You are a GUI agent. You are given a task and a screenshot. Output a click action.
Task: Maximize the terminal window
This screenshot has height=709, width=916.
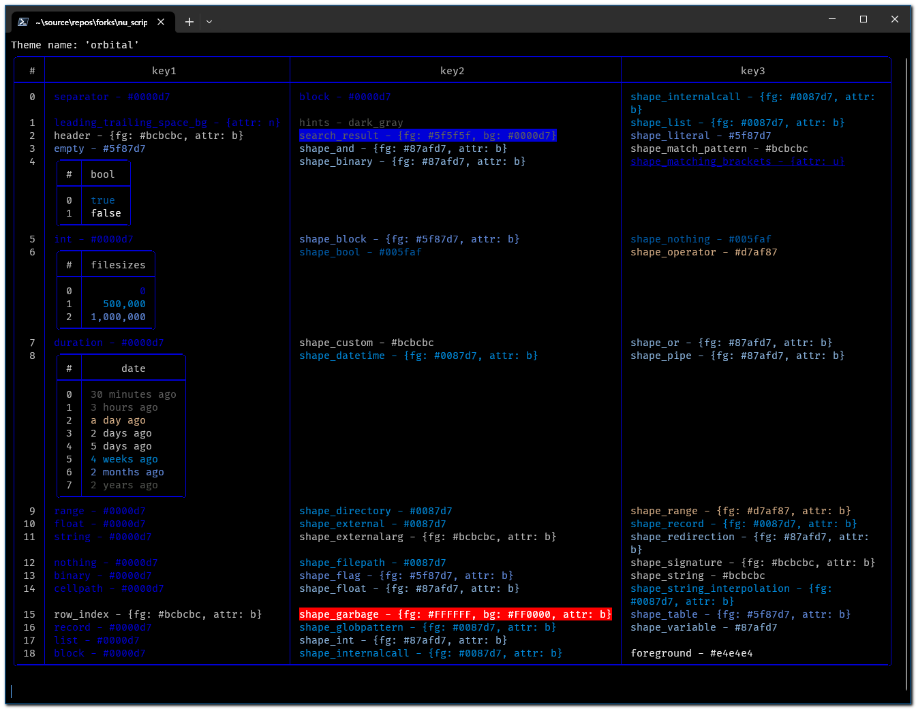[864, 19]
